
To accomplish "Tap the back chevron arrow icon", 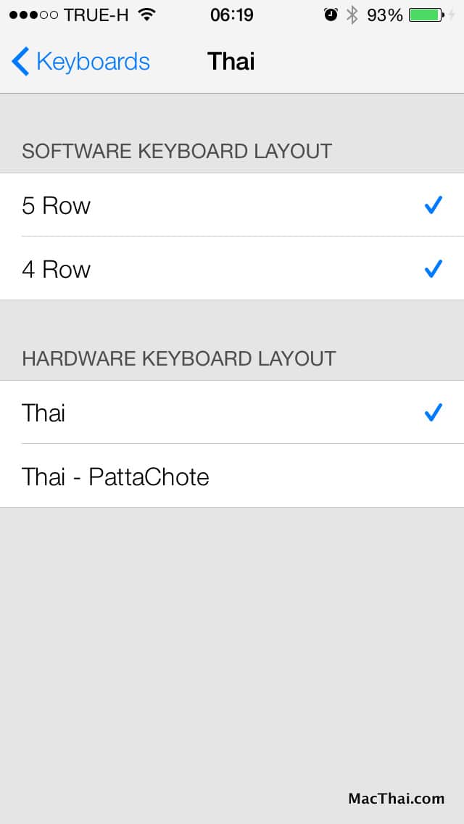I will coord(20,62).
